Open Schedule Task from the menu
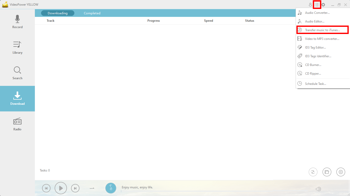The image size is (350, 196). (x=315, y=84)
